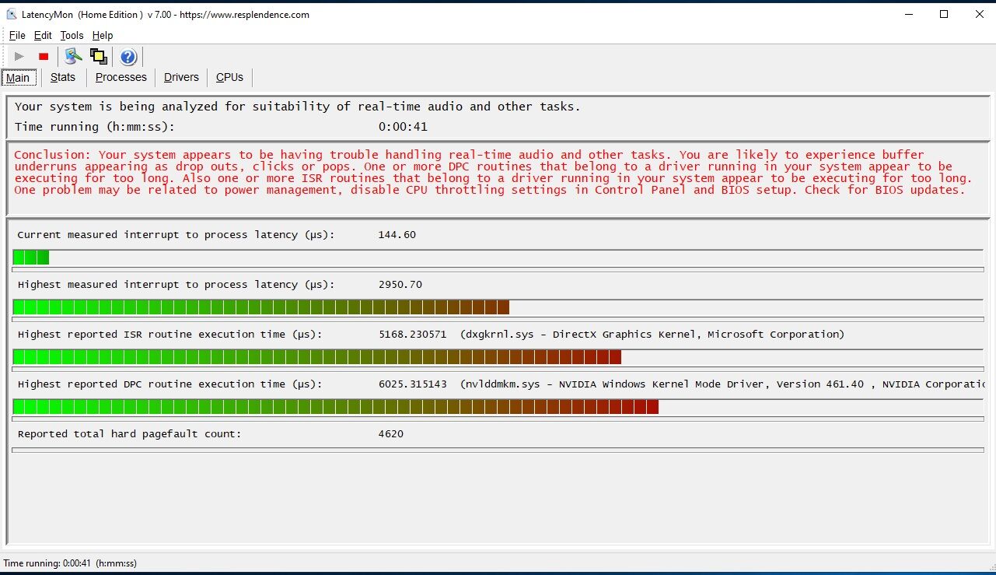This screenshot has height=575, width=996.
Task: Open the Tools menu
Action: pyautogui.click(x=72, y=35)
